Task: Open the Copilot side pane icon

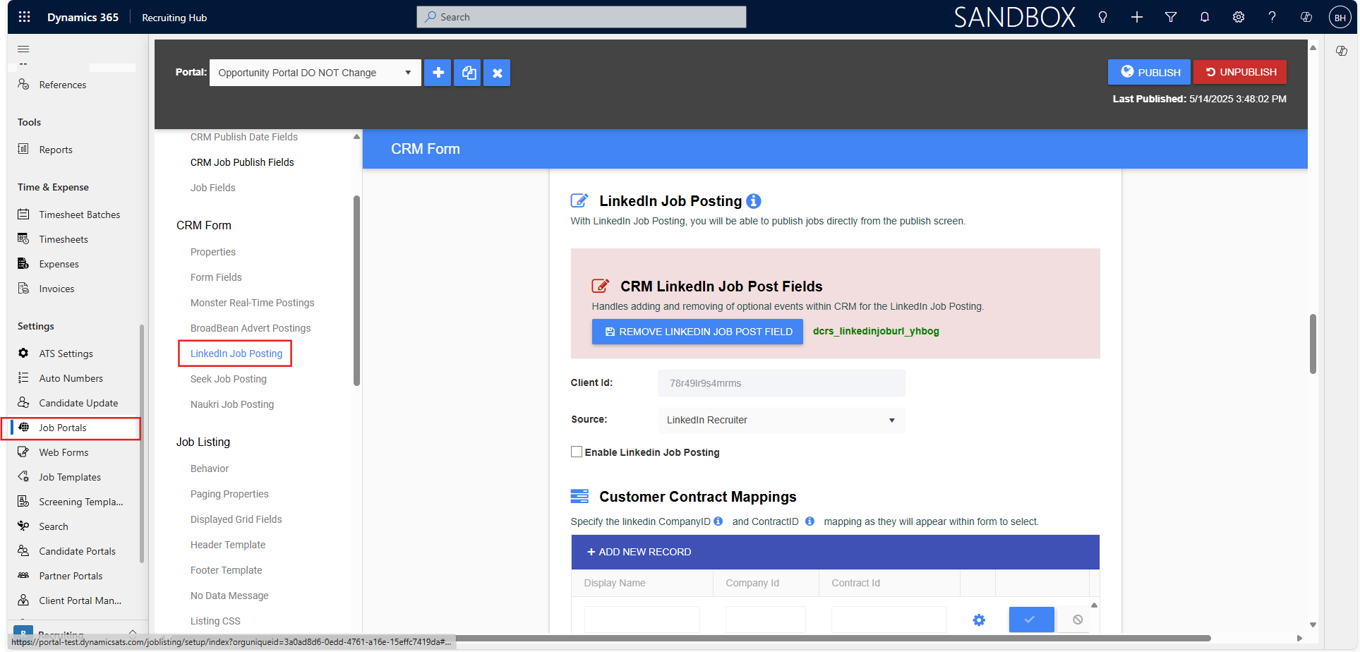Action: [x=1342, y=51]
